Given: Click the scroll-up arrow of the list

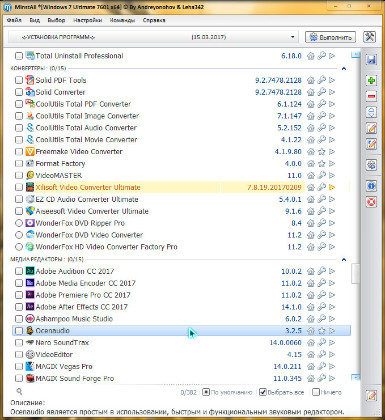Looking at the screenshot, I should pos(356,54).
